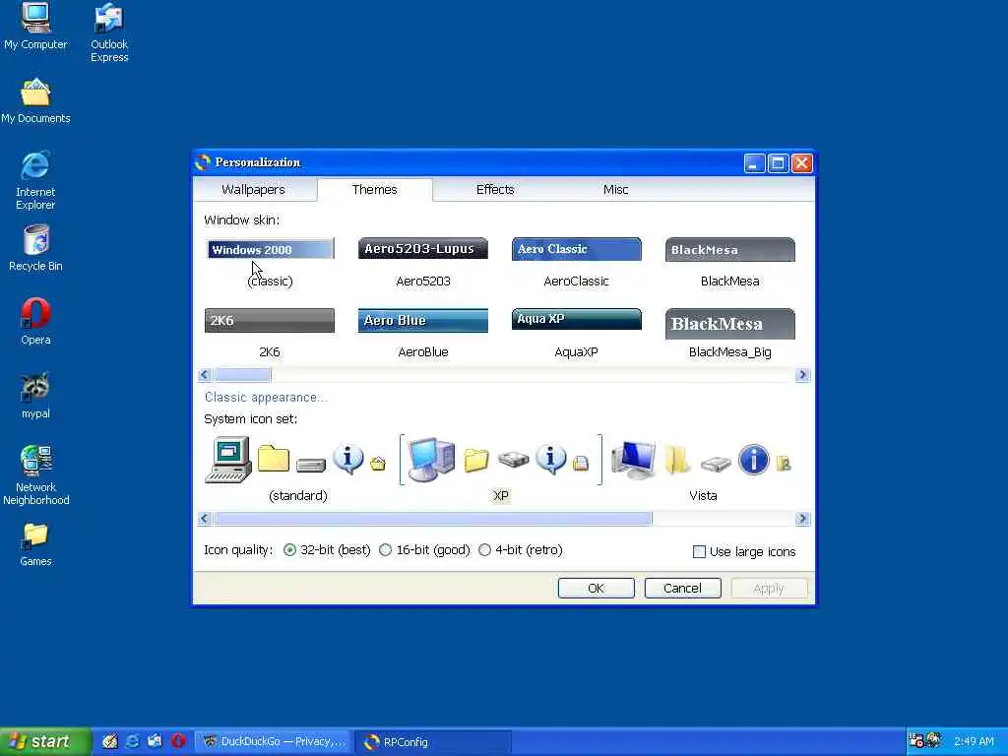The image size is (1008, 756).
Task: Choose Aero Classic window skin
Action: pyautogui.click(x=576, y=264)
